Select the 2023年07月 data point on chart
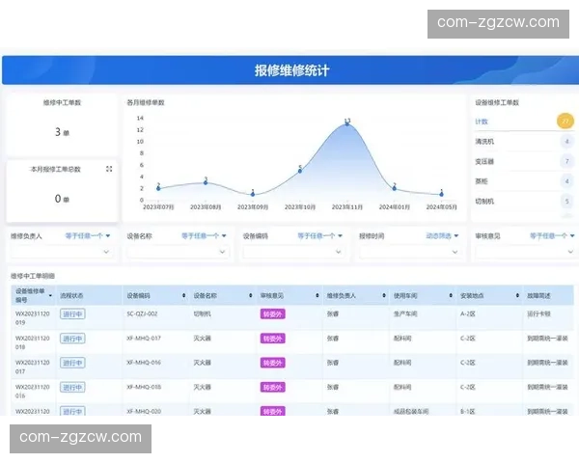The width and height of the screenshot is (579, 463). (158, 188)
